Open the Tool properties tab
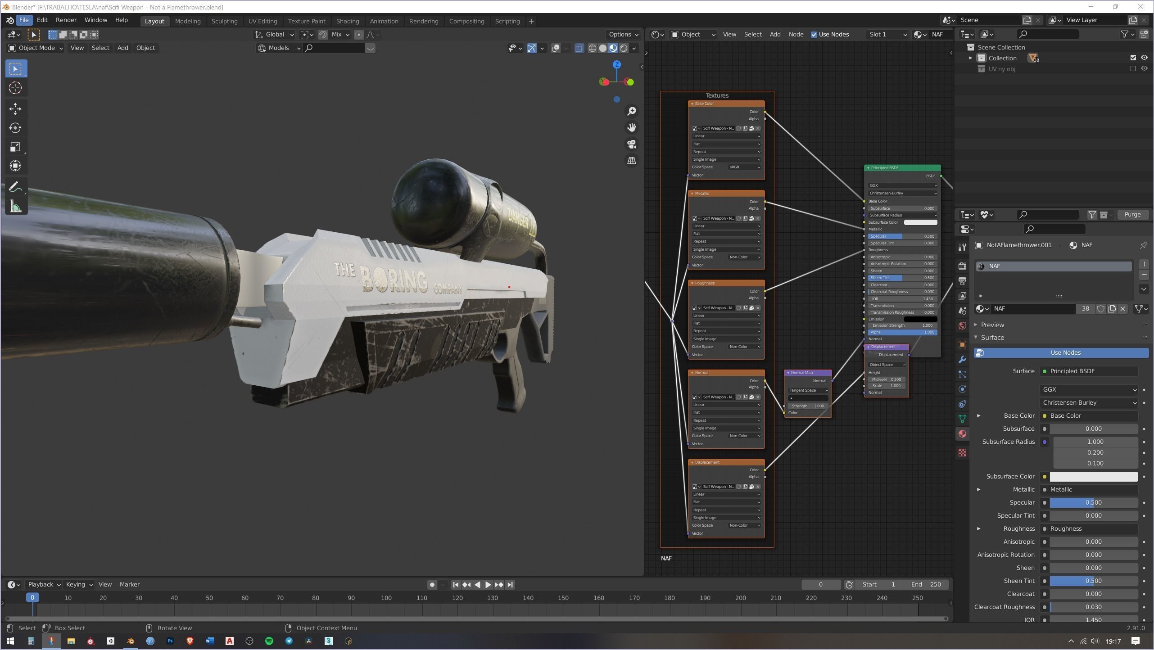 click(962, 247)
